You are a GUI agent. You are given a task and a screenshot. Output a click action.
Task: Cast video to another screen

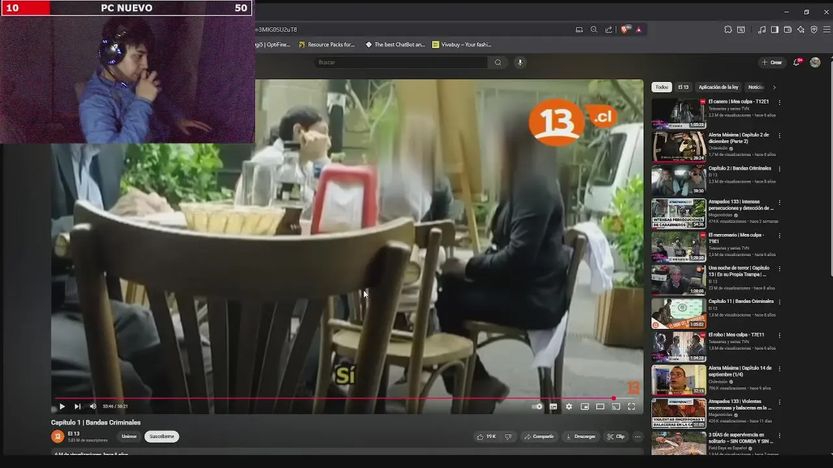click(616, 406)
